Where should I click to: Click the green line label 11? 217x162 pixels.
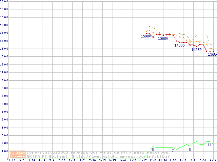coord(210,145)
